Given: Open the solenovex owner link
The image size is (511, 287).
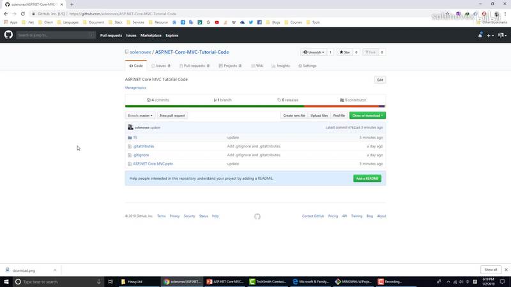Looking at the screenshot, I should 141,52.
